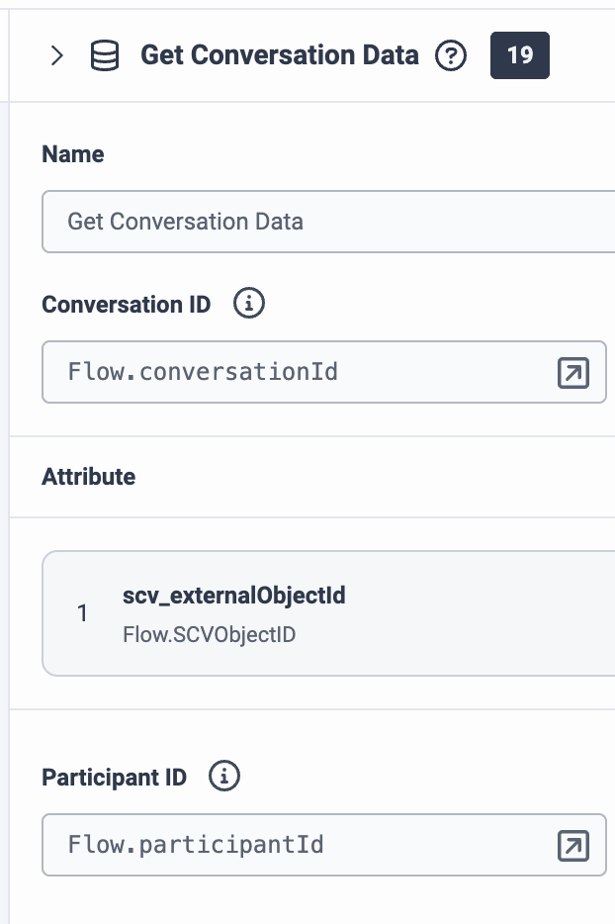Screen dimensions: 615x924
Task: Click the database icon in the header
Action: pyautogui.click(x=105, y=55)
